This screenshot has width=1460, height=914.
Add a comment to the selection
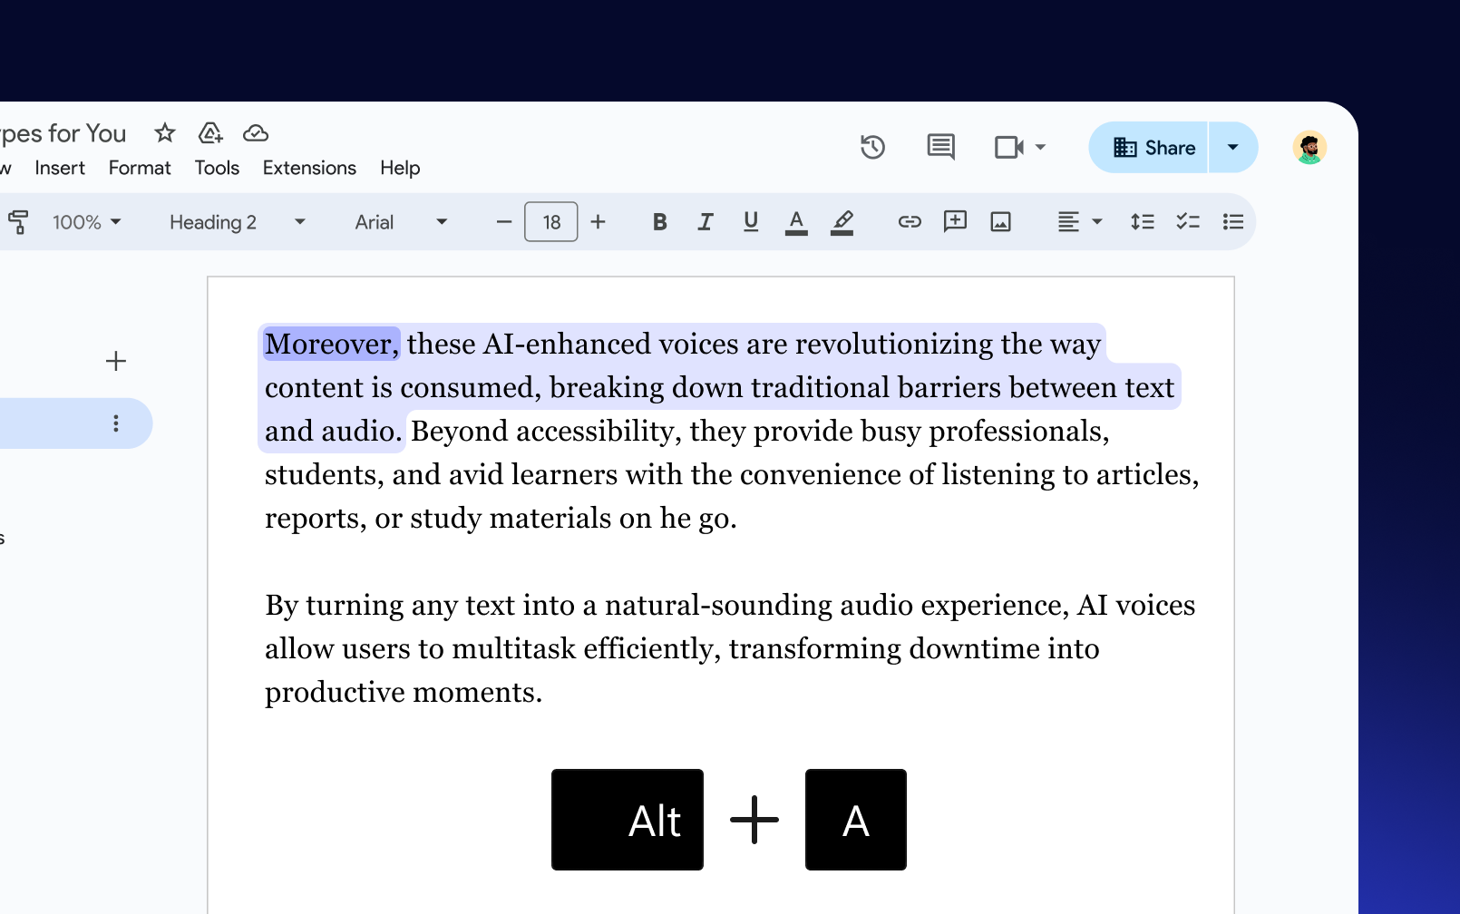click(954, 221)
